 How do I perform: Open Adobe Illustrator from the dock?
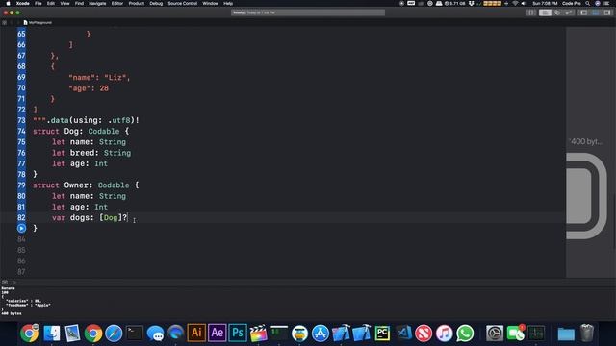point(196,334)
